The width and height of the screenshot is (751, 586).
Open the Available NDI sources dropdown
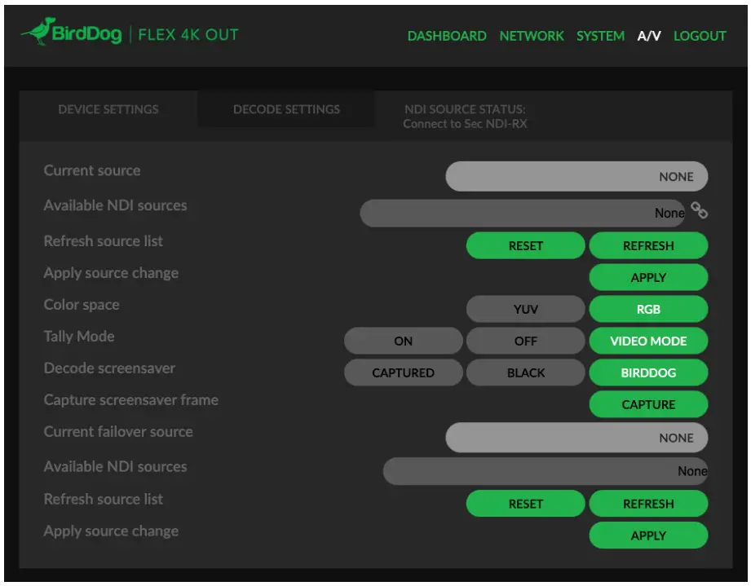click(522, 213)
